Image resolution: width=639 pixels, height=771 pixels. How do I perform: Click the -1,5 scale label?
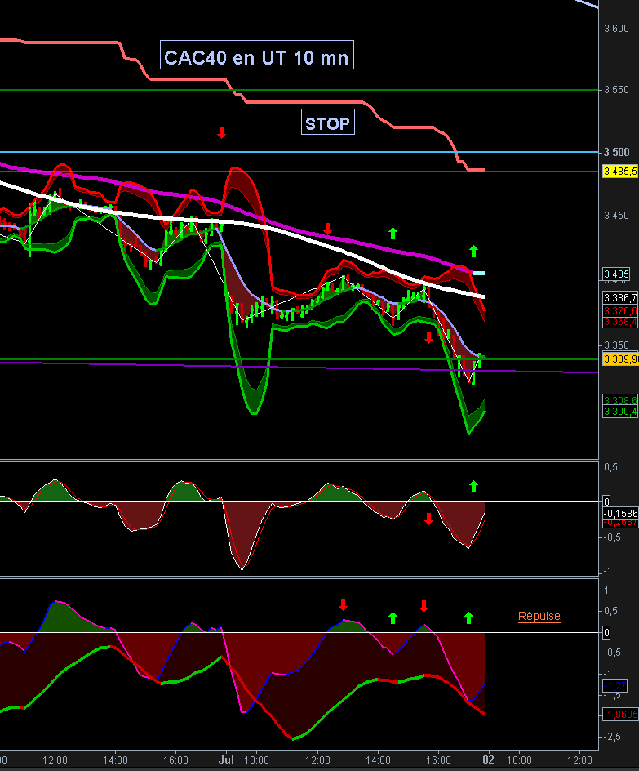[612, 695]
